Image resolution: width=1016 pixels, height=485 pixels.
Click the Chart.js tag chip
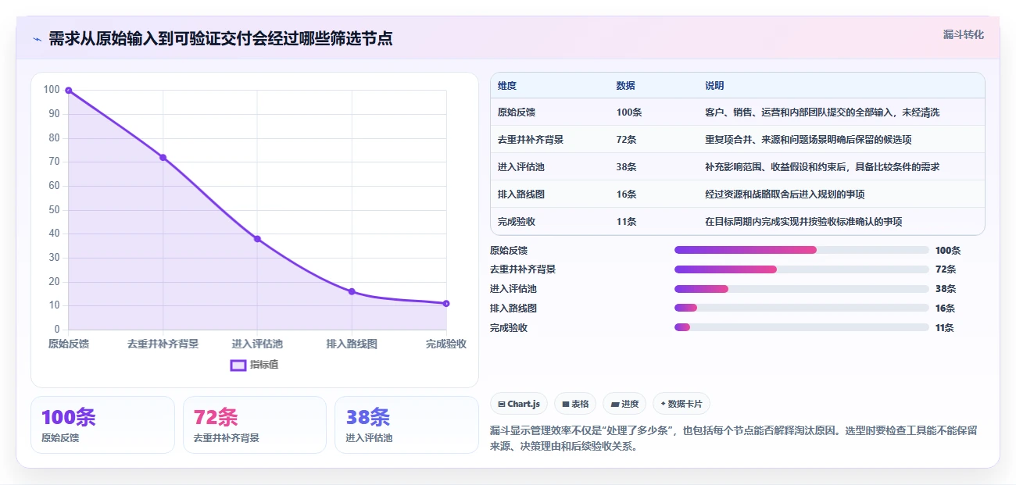(520, 404)
